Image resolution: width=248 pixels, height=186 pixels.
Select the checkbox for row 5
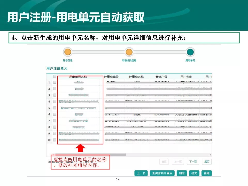55,108
